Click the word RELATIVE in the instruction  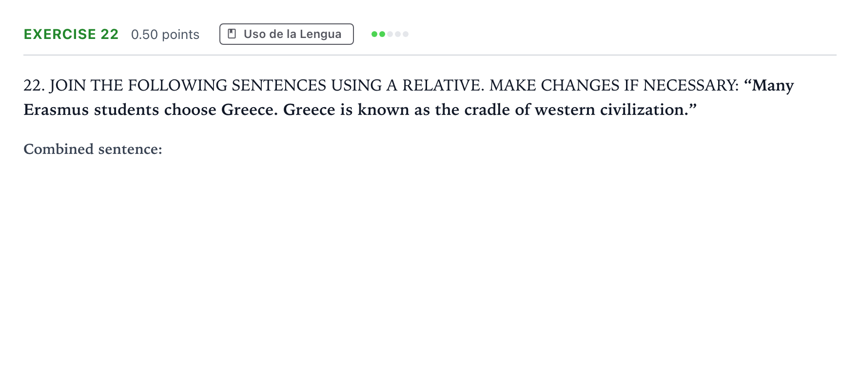click(443, 86)
